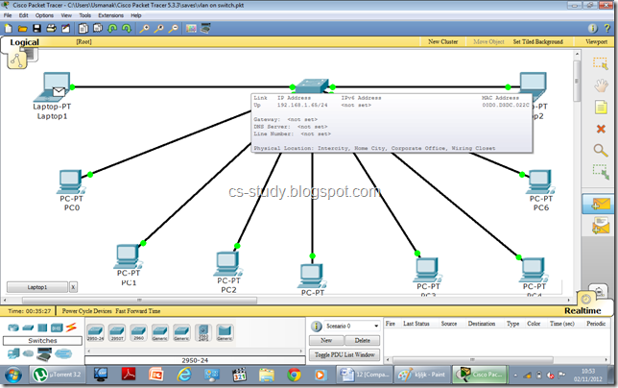Click the Undo green arrow icon
Screen dimensions: 618x388
pos(112,29)
